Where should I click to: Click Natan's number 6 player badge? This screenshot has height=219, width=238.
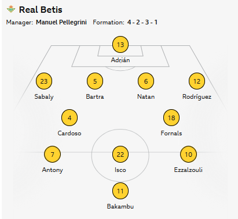(x=146, y=81)
